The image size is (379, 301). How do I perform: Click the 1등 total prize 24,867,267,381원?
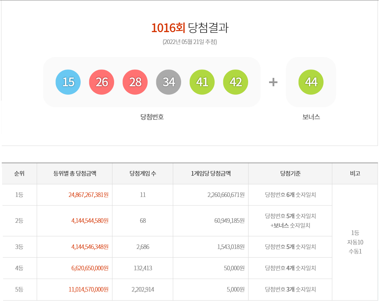tap(88, 195)
